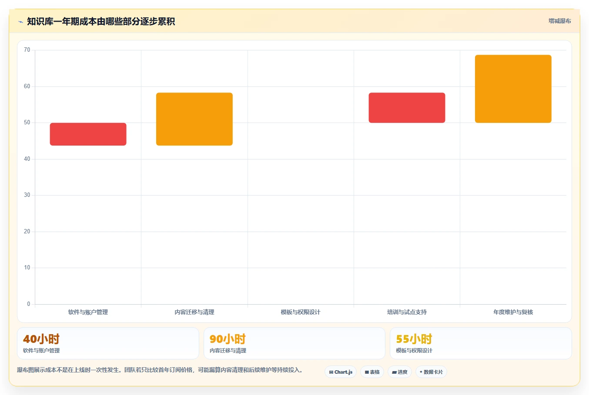Select the orange bar for 年度维护与复核

pyautogui.click(x=513, y=89)
